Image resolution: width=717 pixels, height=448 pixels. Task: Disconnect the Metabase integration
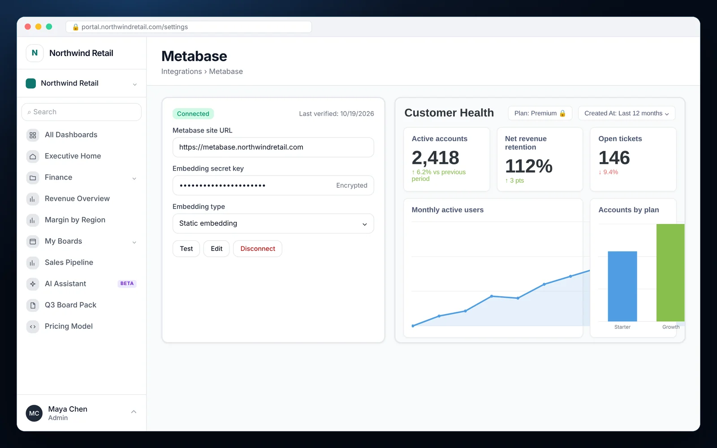click(x=258, y=249)
